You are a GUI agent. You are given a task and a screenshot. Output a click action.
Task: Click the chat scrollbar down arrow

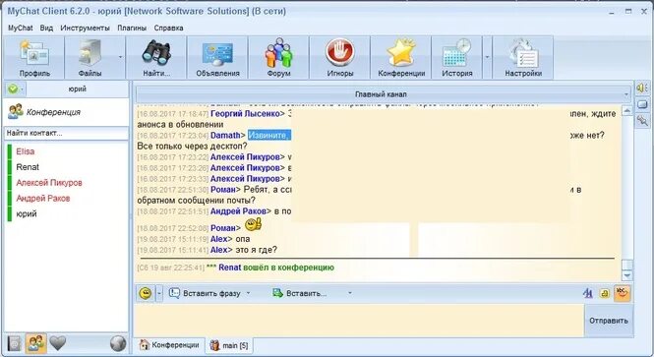626,275
